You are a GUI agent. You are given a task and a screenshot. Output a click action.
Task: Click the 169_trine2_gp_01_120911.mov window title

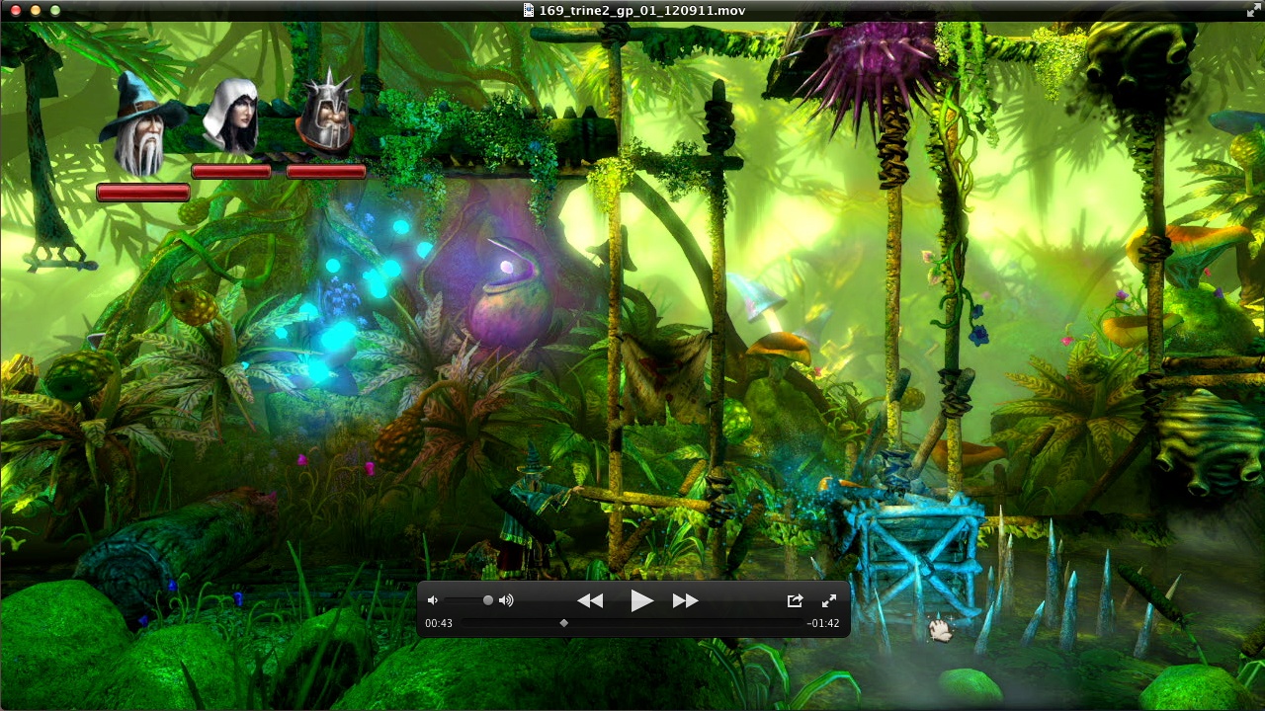point(641,10)
